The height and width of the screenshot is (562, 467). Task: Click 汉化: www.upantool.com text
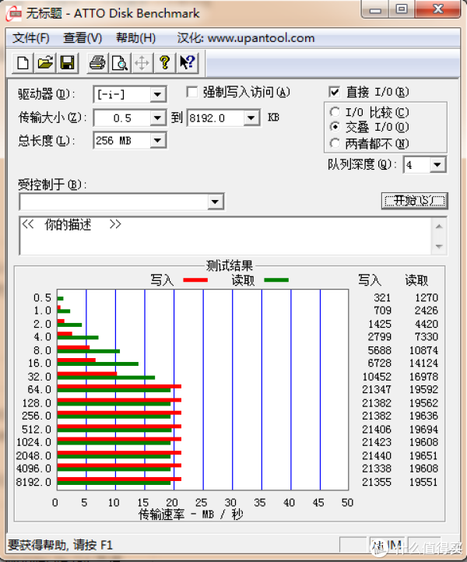click(x=246, y=38)
